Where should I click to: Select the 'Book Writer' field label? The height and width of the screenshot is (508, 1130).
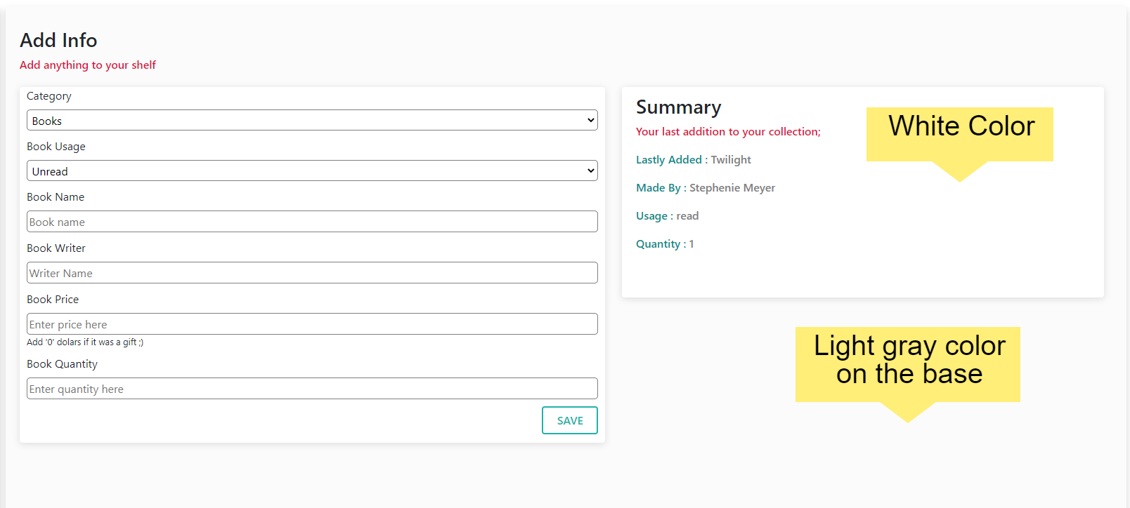[56, 248]
